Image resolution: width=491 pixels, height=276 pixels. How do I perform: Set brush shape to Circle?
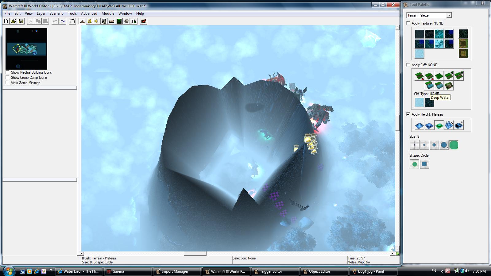[x=414, y=164]
